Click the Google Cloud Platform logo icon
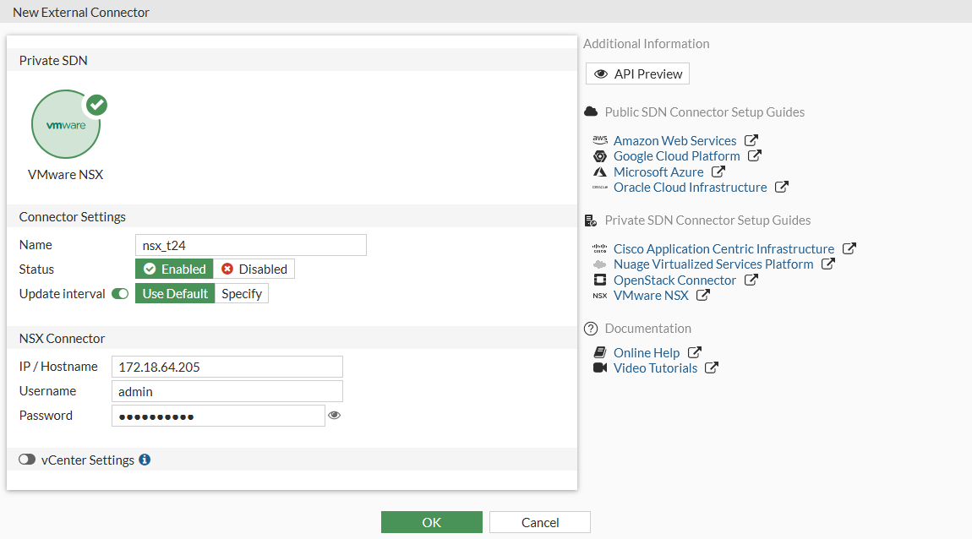 click(600, 156)
